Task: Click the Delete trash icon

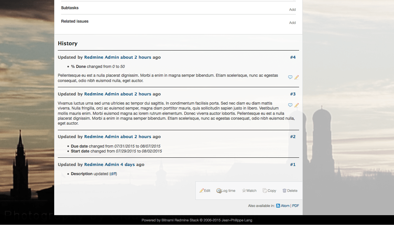Action: coord(284,191)
